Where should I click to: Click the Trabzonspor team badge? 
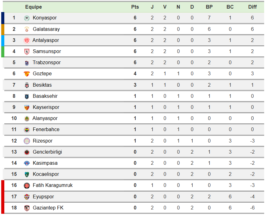click(x=27, y=63)
